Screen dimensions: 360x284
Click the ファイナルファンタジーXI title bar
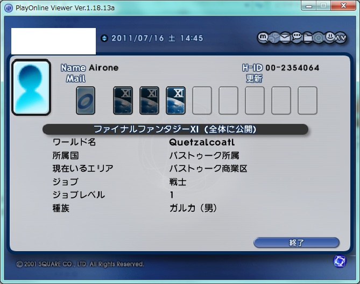[175, 129]
